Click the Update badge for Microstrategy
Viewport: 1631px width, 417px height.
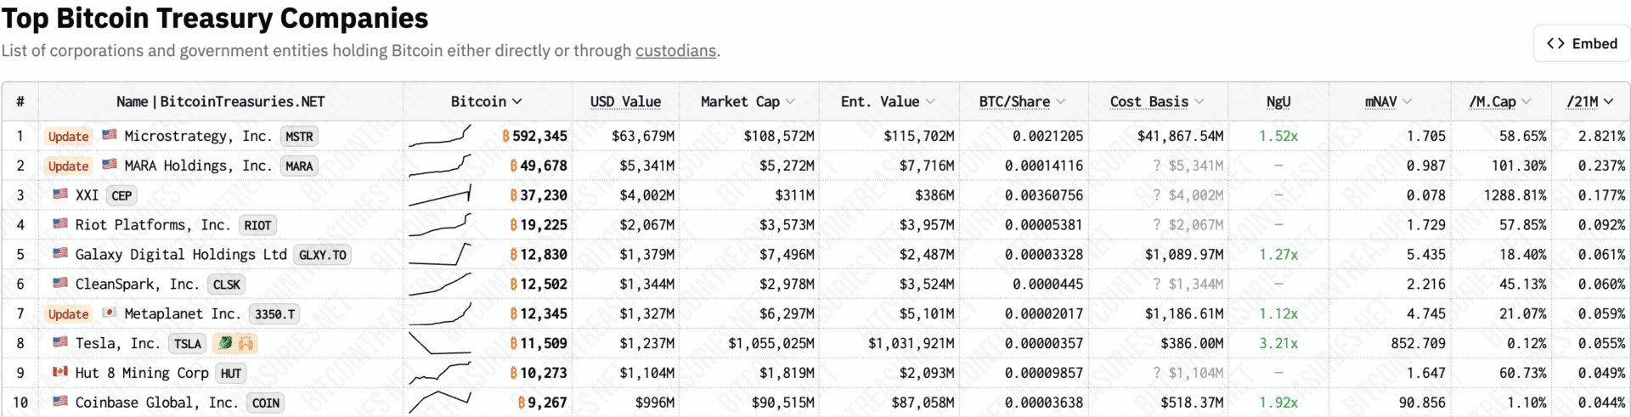tap(68, 136)
